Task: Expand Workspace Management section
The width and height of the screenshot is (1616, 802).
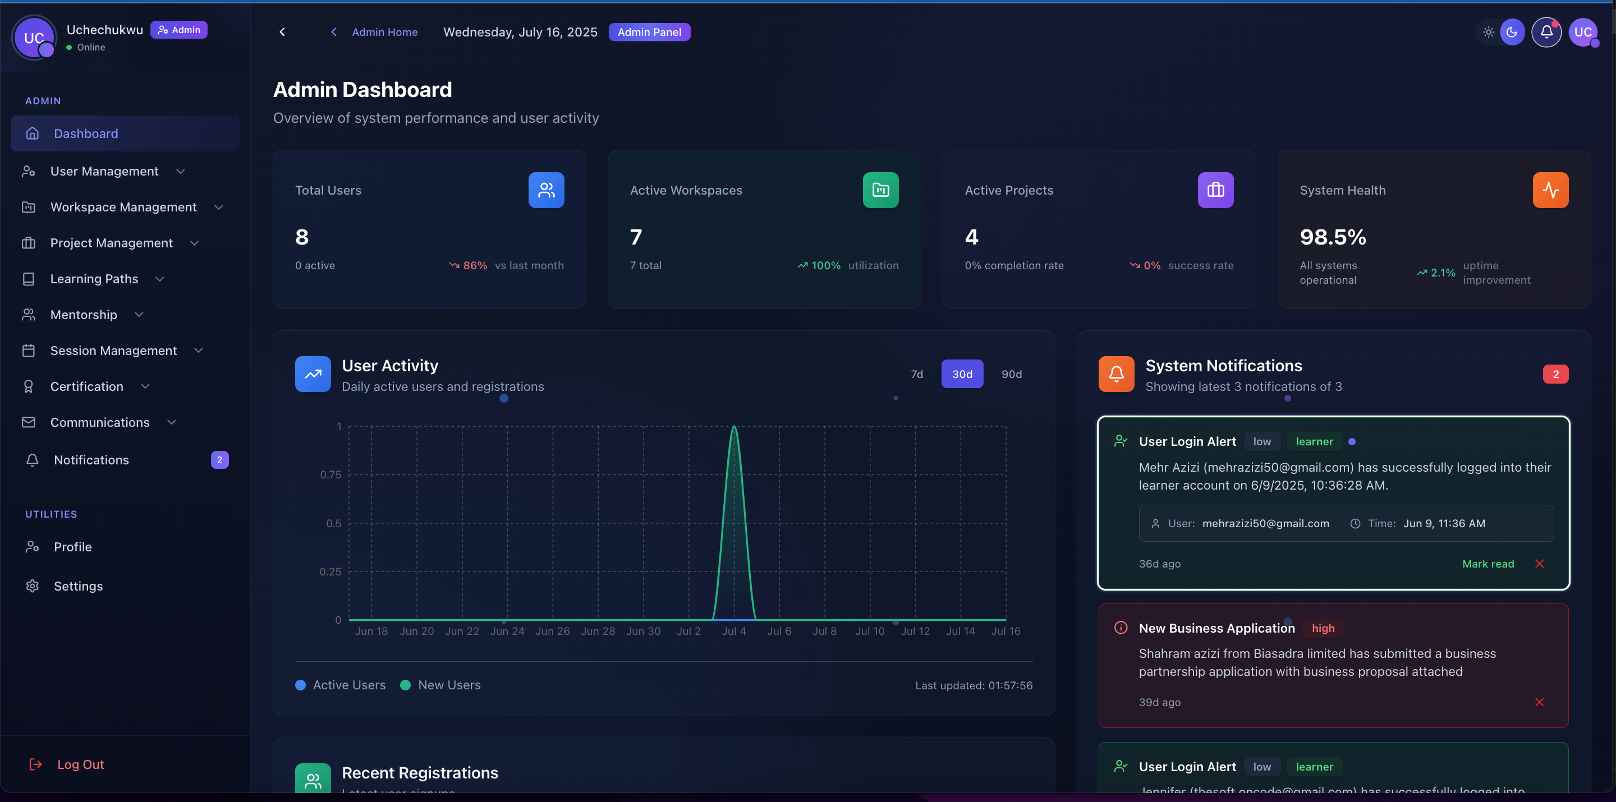Action: click(123, 207)
